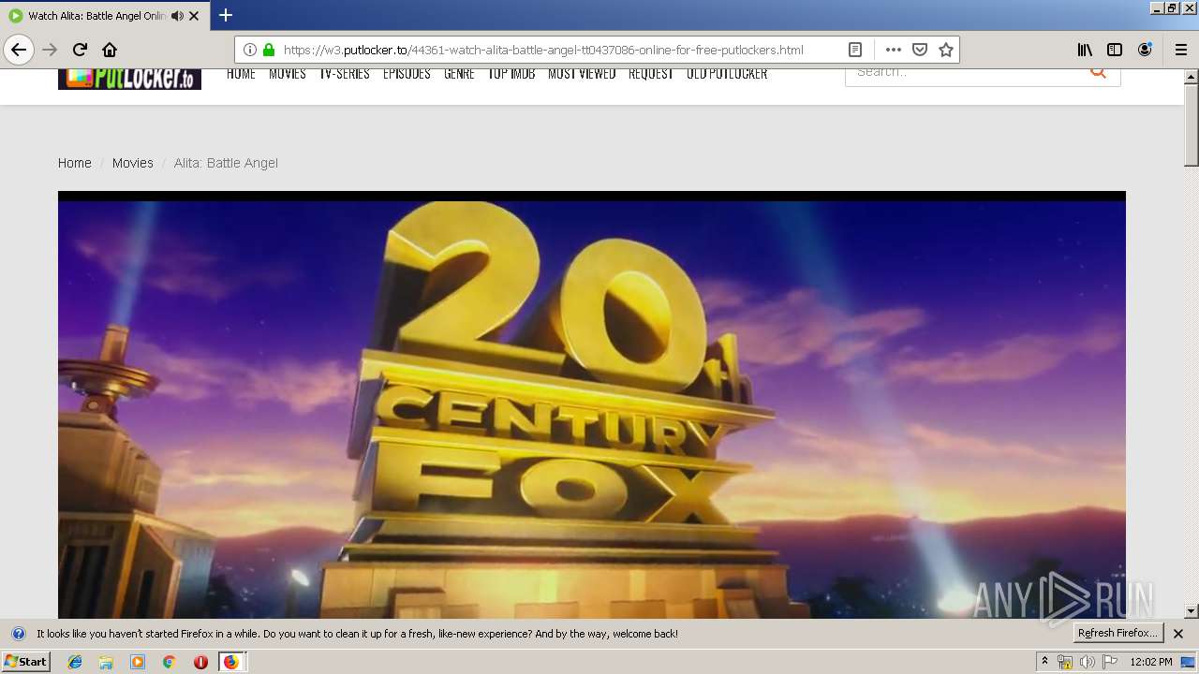Open EPISODES in the site menu
The width and height of the screenshot is (1199, 674).
407,74
